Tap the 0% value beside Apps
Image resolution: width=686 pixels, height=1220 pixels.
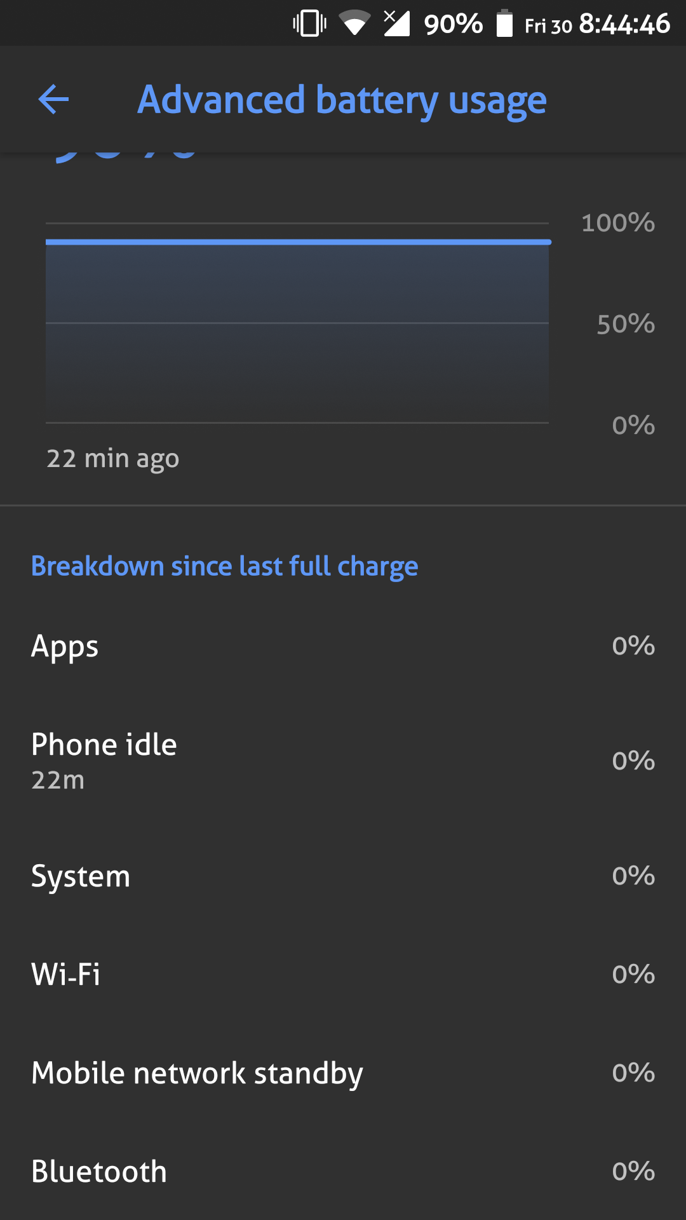coord(633,646)
